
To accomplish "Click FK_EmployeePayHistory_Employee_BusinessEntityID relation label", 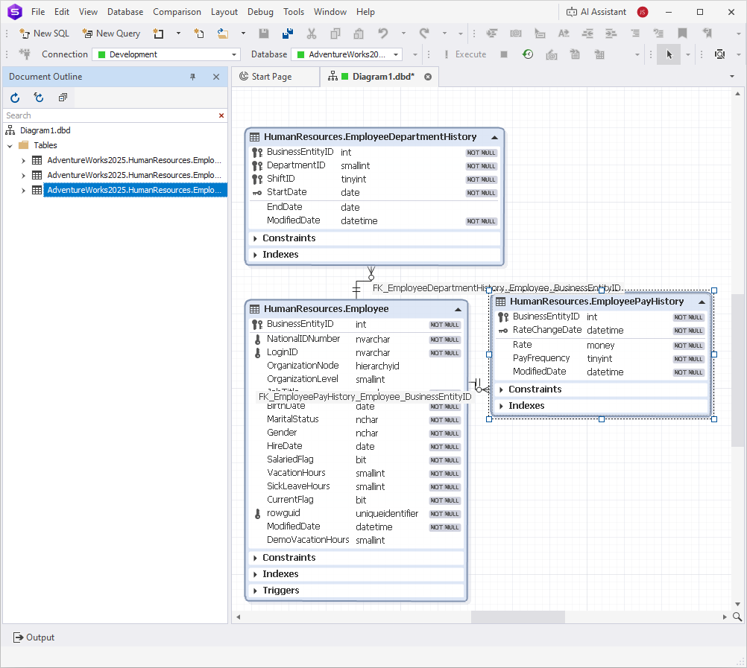I will pos(365,397).
